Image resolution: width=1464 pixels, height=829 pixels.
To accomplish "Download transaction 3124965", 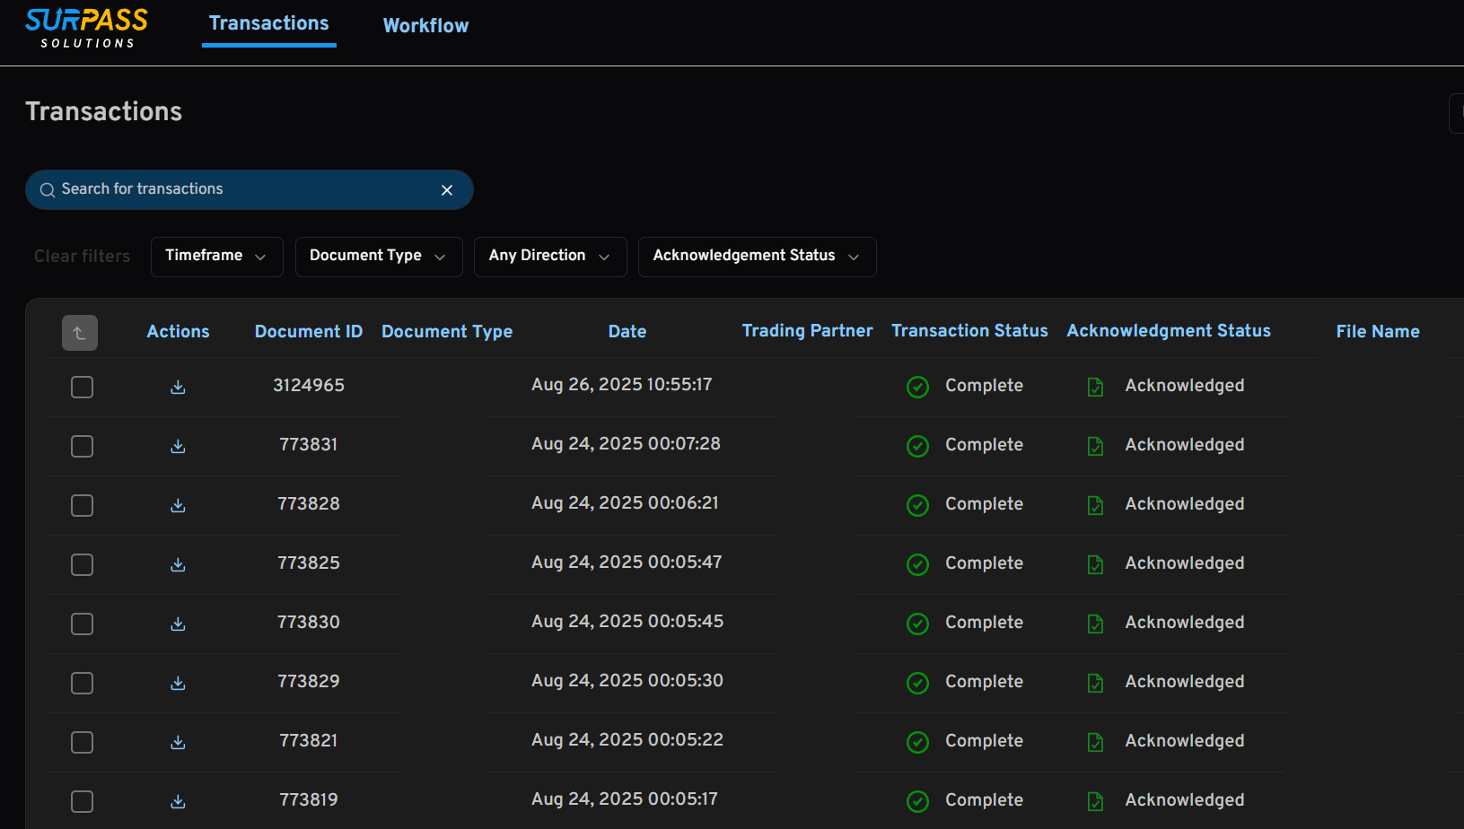I will pyautogui.click(x=178, y=387).
